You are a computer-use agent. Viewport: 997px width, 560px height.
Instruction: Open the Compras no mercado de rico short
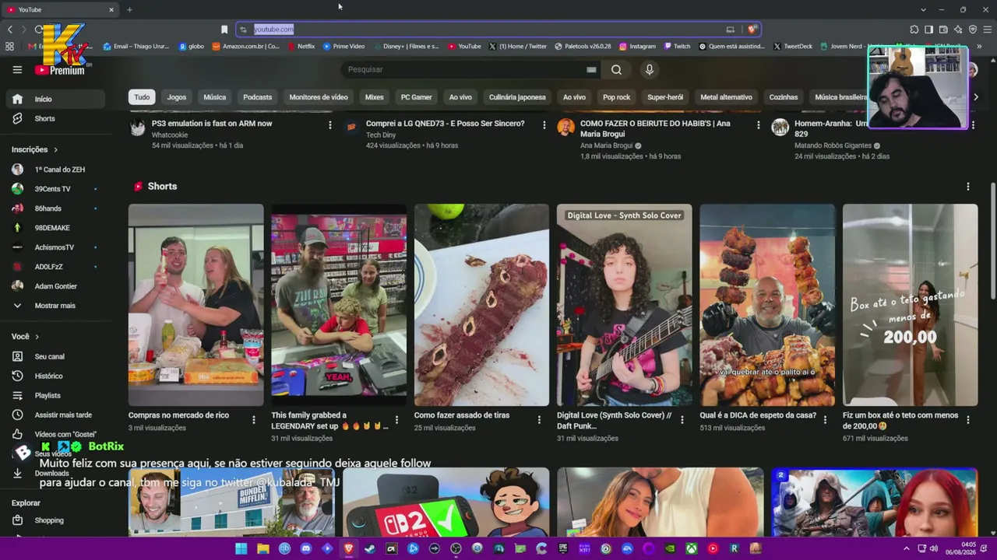click(196, 305)
